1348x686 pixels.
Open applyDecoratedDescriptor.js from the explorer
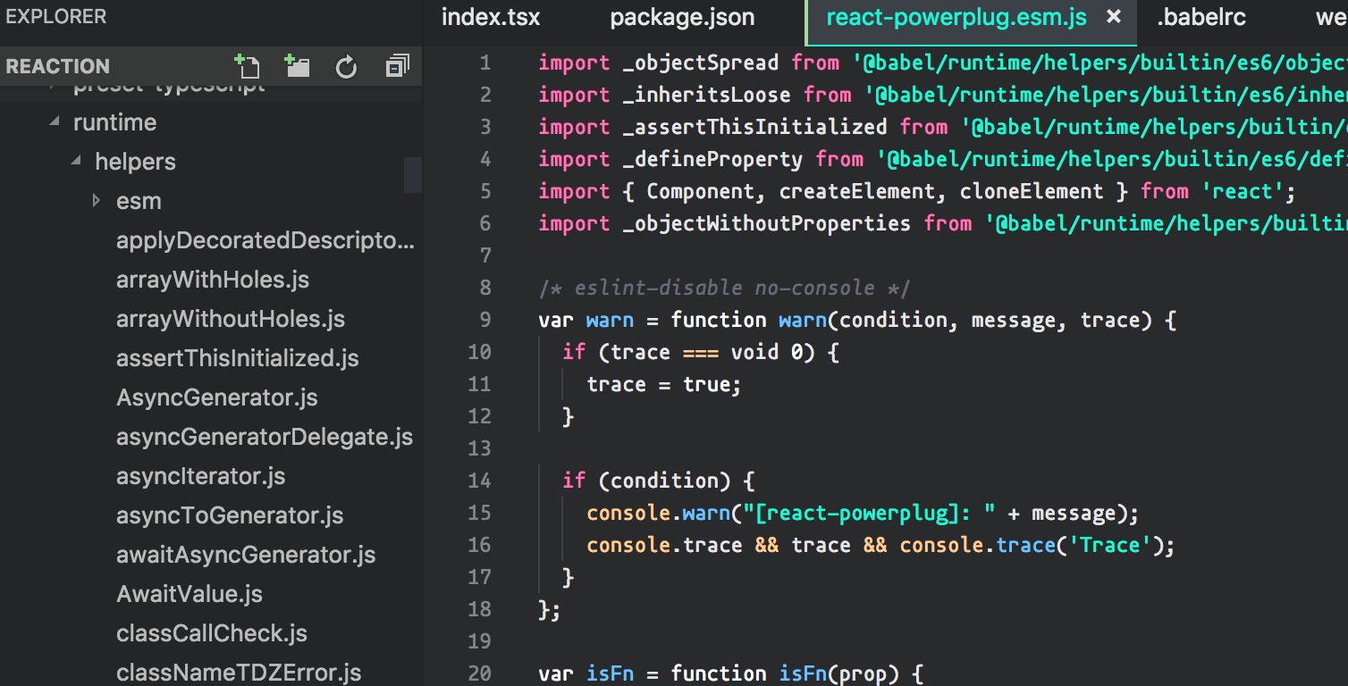coord(265,239)
